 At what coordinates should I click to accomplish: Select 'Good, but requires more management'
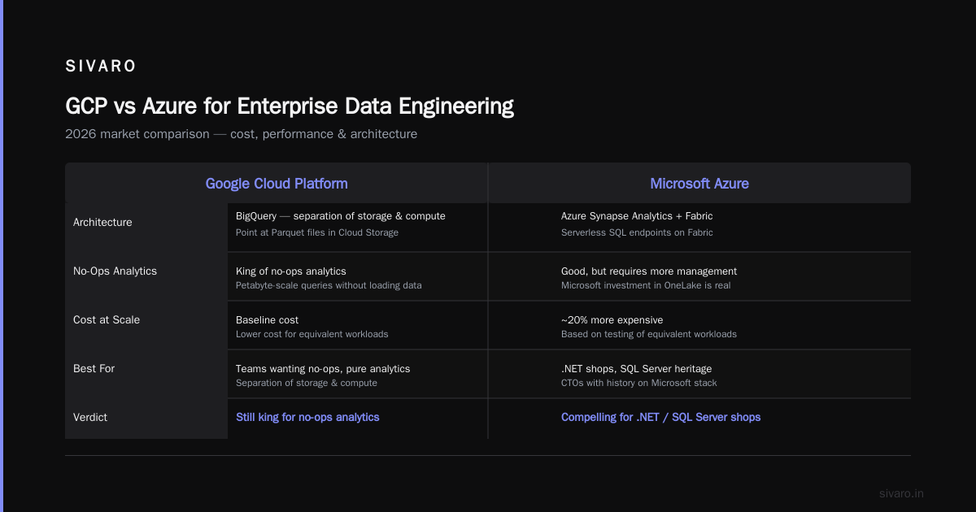click(x=649, y=271)
